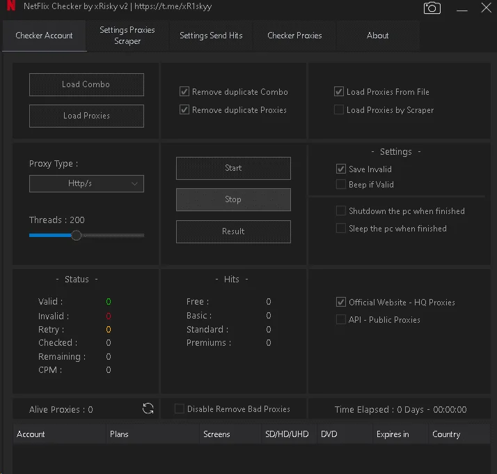The image size is (497, 474).
Task: Click the Time Elapsed readout
Action: pyautogui.click(x=401, y=410)
